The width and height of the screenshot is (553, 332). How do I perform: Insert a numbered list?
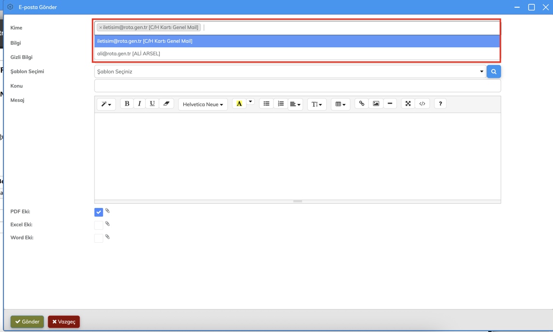click(x=280, y=104)
